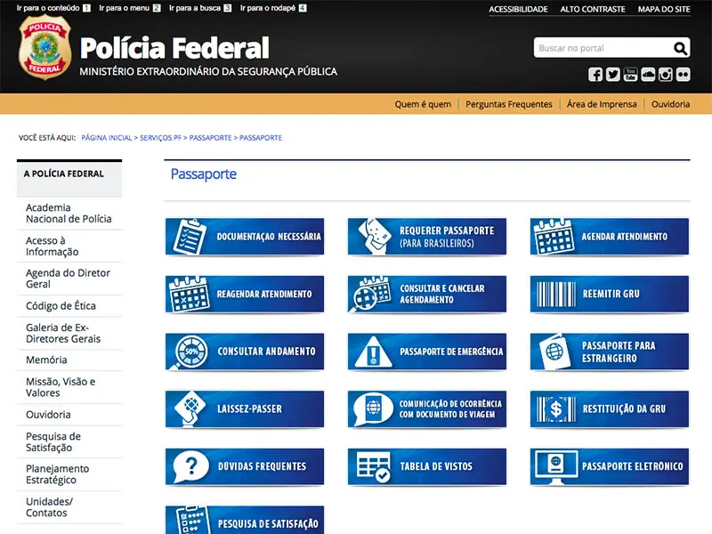Click the speech bubble icon on Comunicação de Ocorrência
The width and height of the screenshot is (712, 534).
point(373,409)
